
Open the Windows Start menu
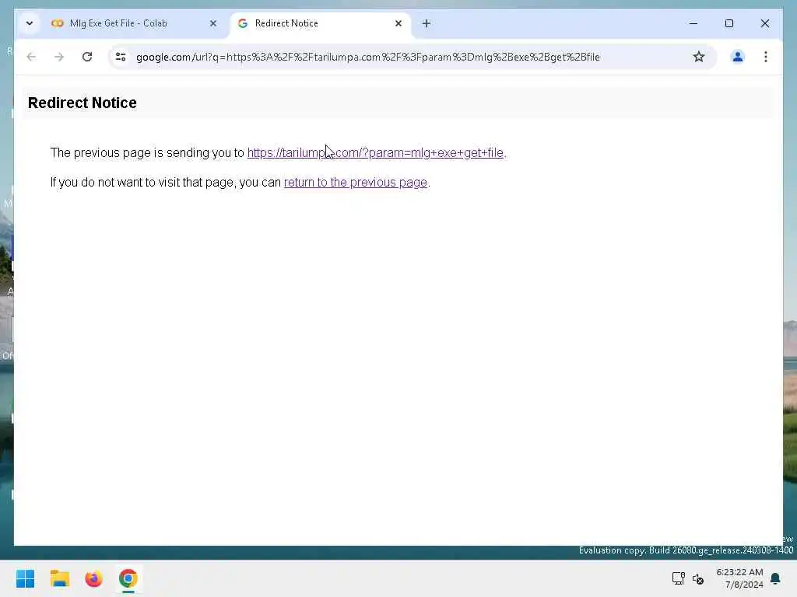26,578
